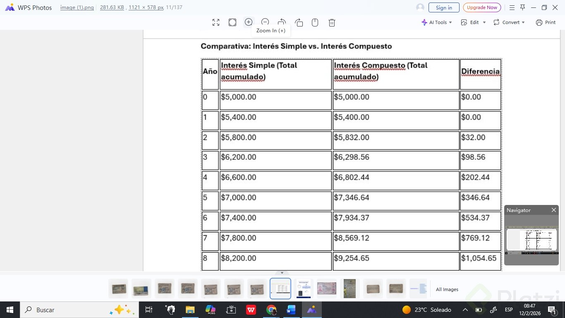
Task: Rotate the image counterclockwise
Action: pos(282,22)
